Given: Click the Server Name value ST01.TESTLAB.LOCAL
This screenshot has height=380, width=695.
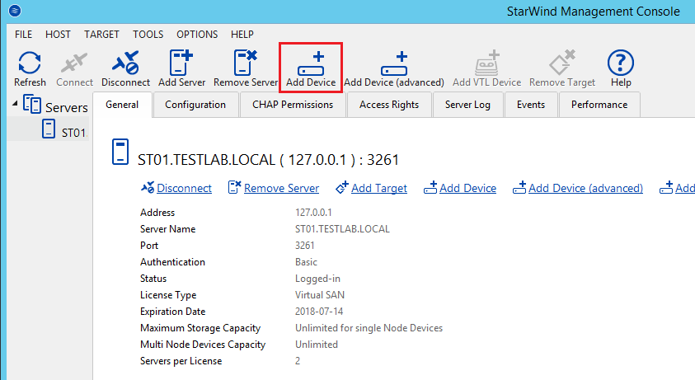Looking at the screenshot, I should tap(342, 229).
